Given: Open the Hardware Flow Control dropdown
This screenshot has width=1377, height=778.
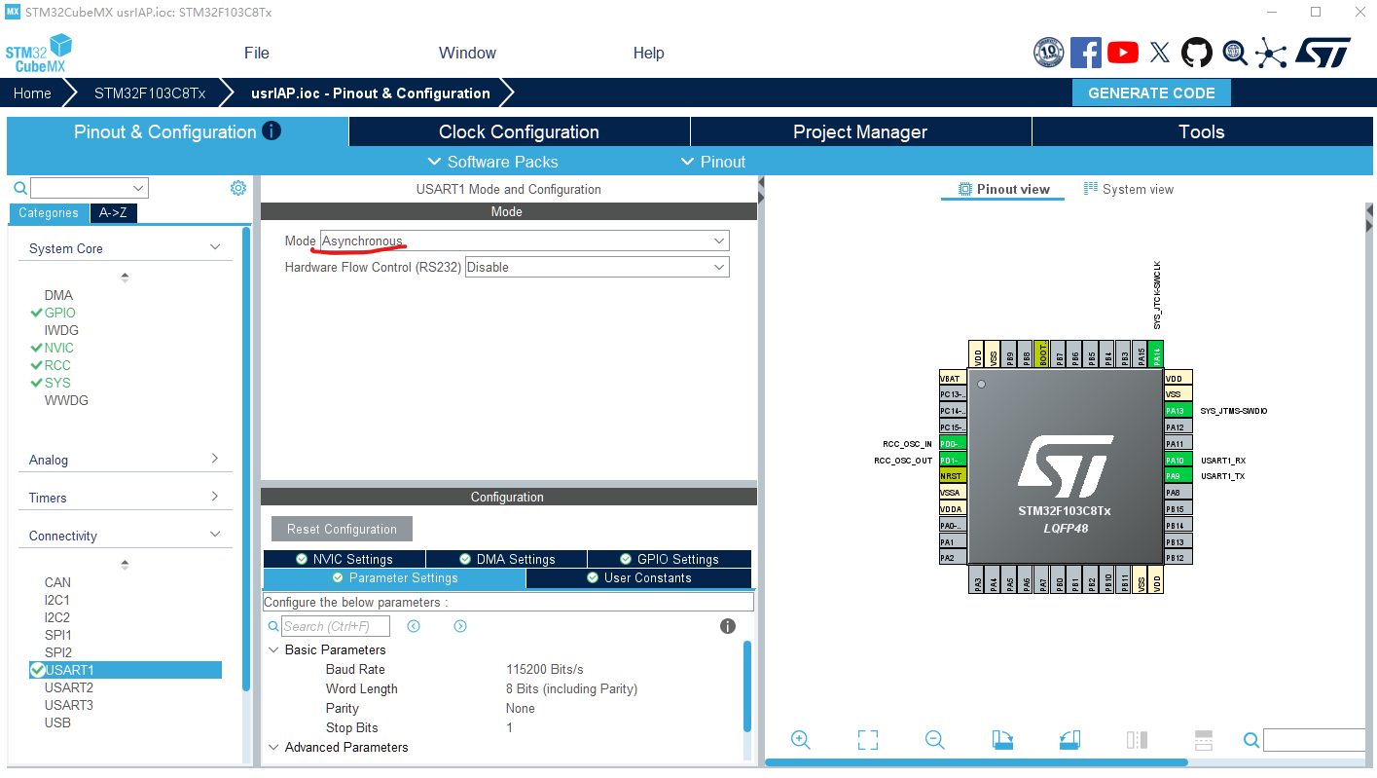Looking at the screenshot, I should pyautogui.click(x=598, y=267).
